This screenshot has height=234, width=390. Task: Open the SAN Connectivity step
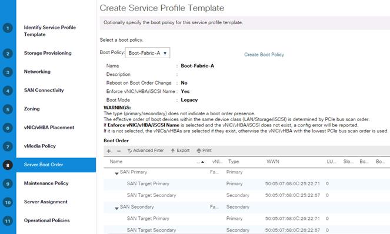click(44, 90)
